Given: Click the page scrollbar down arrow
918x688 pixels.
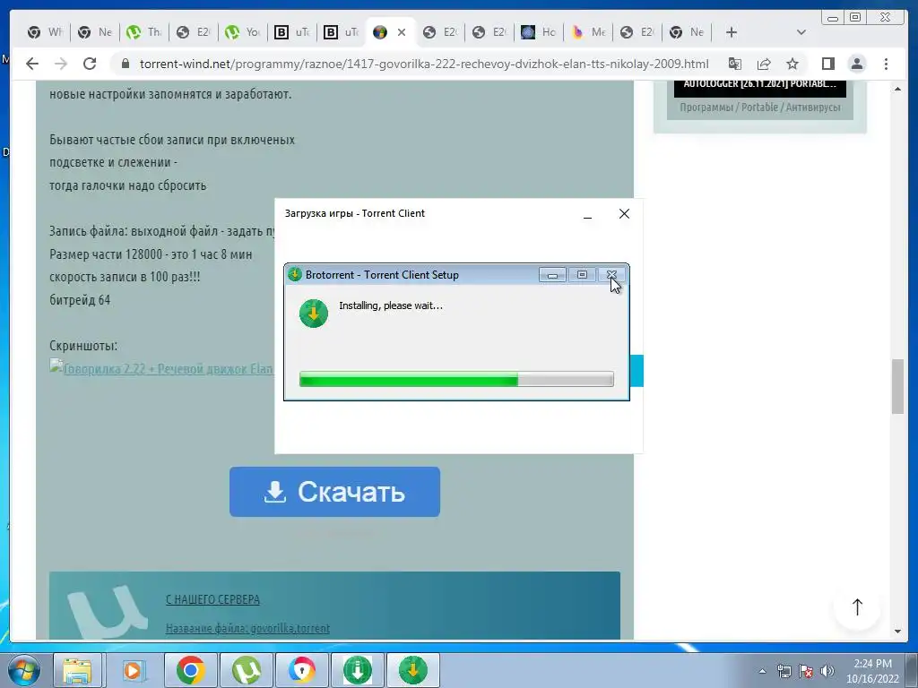Looking at the screenshot, I should point(897,632).
